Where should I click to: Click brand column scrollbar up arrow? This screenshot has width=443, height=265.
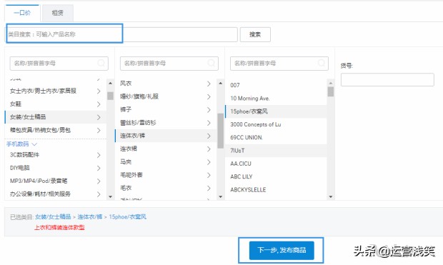tap(331, 83)
